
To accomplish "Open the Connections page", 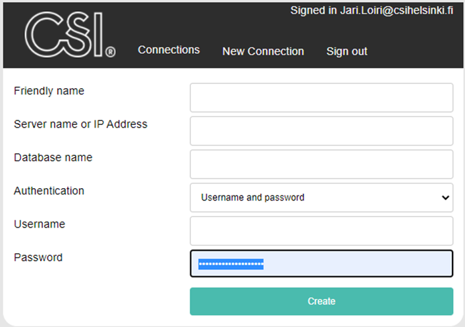I will click(x=169, y=50).
